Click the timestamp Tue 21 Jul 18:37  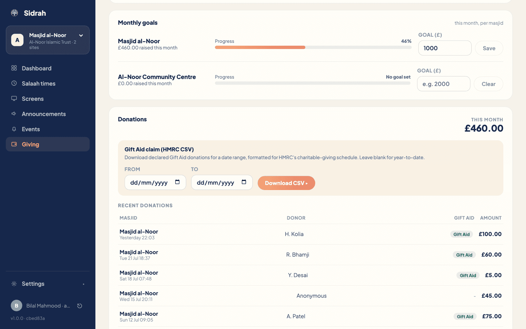tap(135, 258)
